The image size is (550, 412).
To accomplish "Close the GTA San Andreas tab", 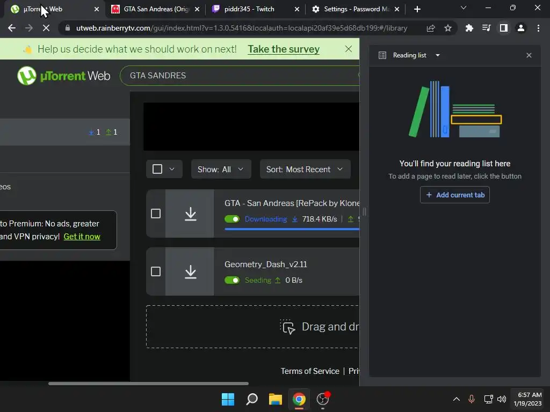I will pos(197,9).
